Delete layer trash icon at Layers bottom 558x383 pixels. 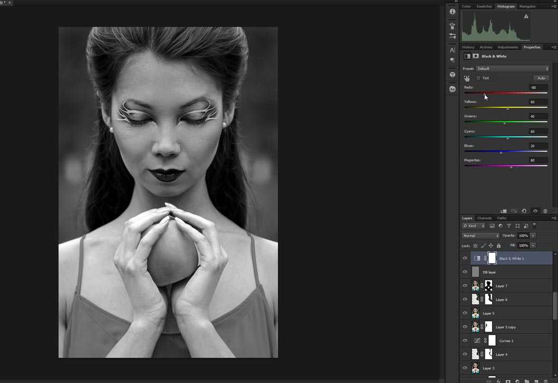pyautogui.click(x=545, y=381)
